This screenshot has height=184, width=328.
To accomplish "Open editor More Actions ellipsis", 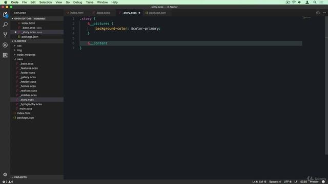I will 324,13.
